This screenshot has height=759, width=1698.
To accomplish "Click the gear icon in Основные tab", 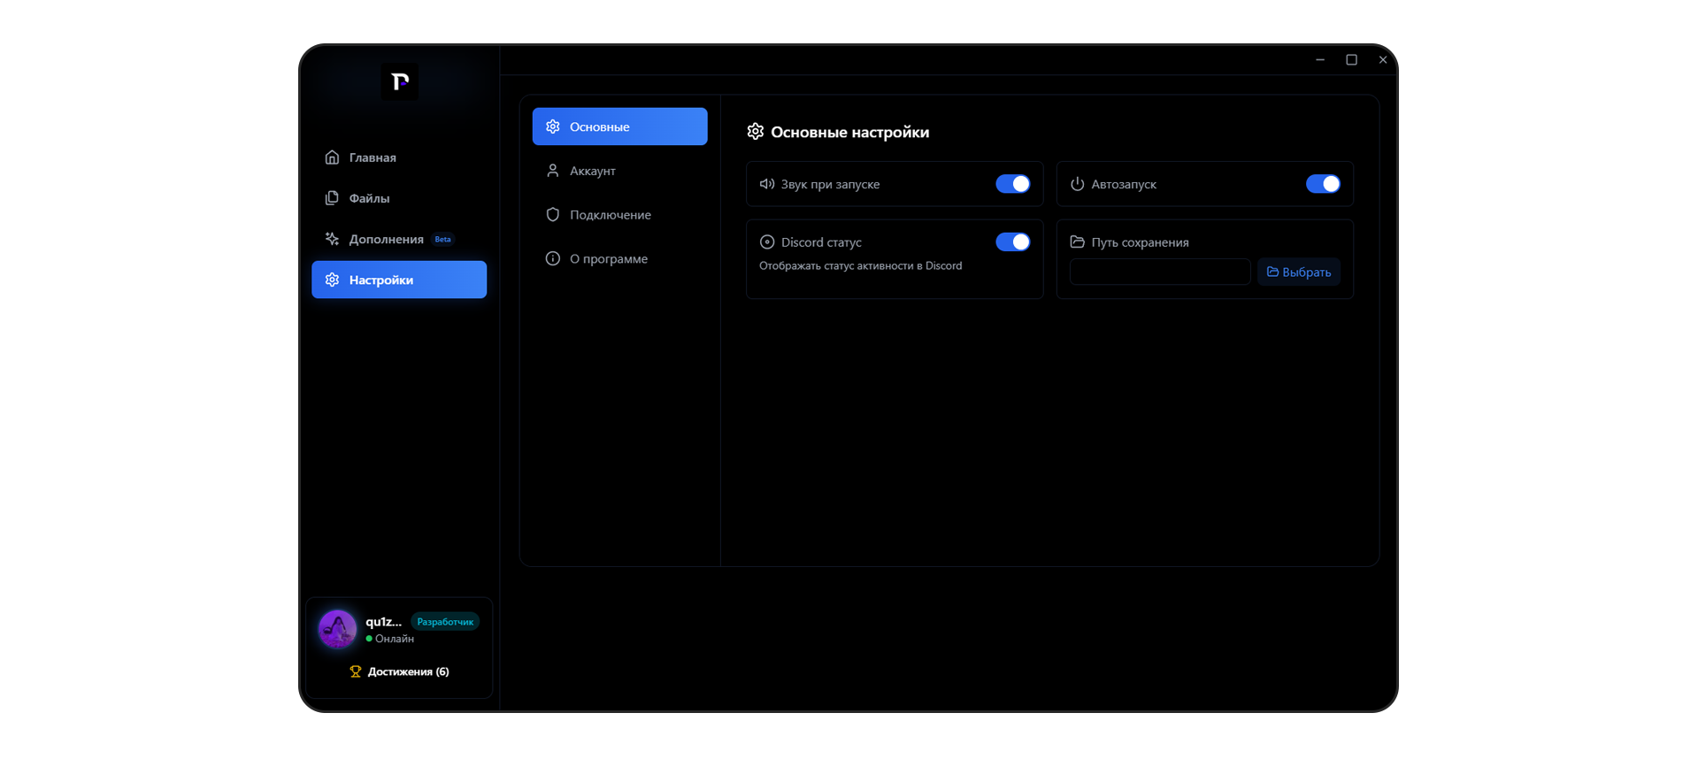I will click(x=553, y=126).
